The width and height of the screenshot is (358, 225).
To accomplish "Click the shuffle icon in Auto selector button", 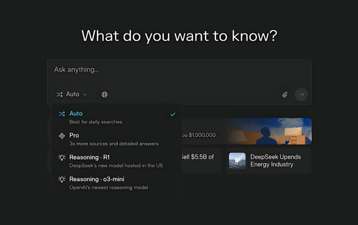I will 59,95.
